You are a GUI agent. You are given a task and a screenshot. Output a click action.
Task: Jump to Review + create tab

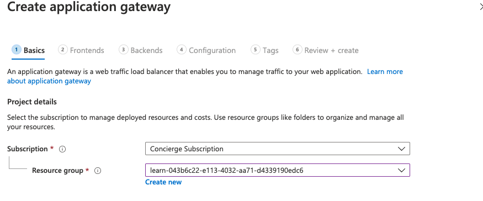tap(326, 50)
